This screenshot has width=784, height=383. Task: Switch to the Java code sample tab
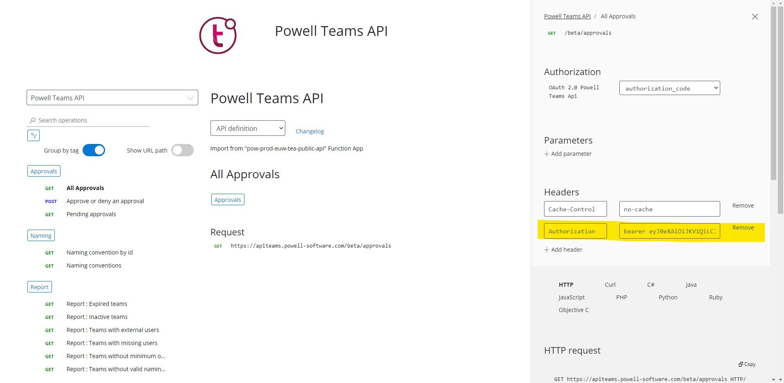tap(691, 285)
